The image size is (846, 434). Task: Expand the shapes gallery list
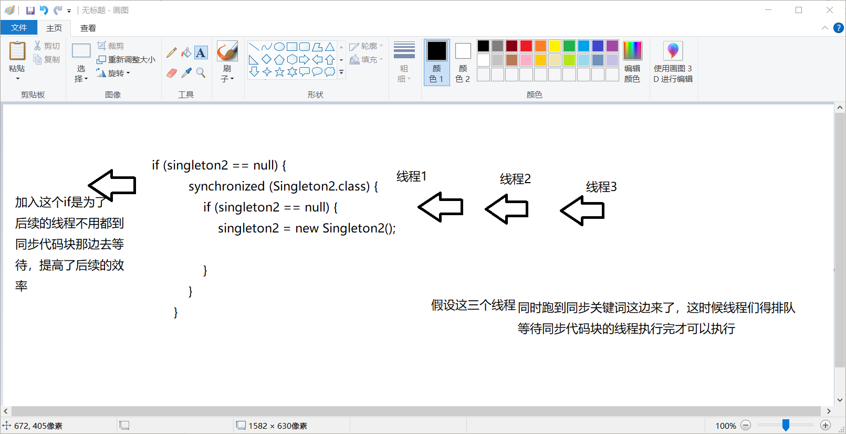pyautogui.click(x=341, y=72)
